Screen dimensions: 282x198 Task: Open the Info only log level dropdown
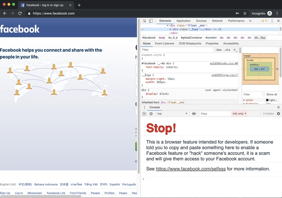coord(239,114)
